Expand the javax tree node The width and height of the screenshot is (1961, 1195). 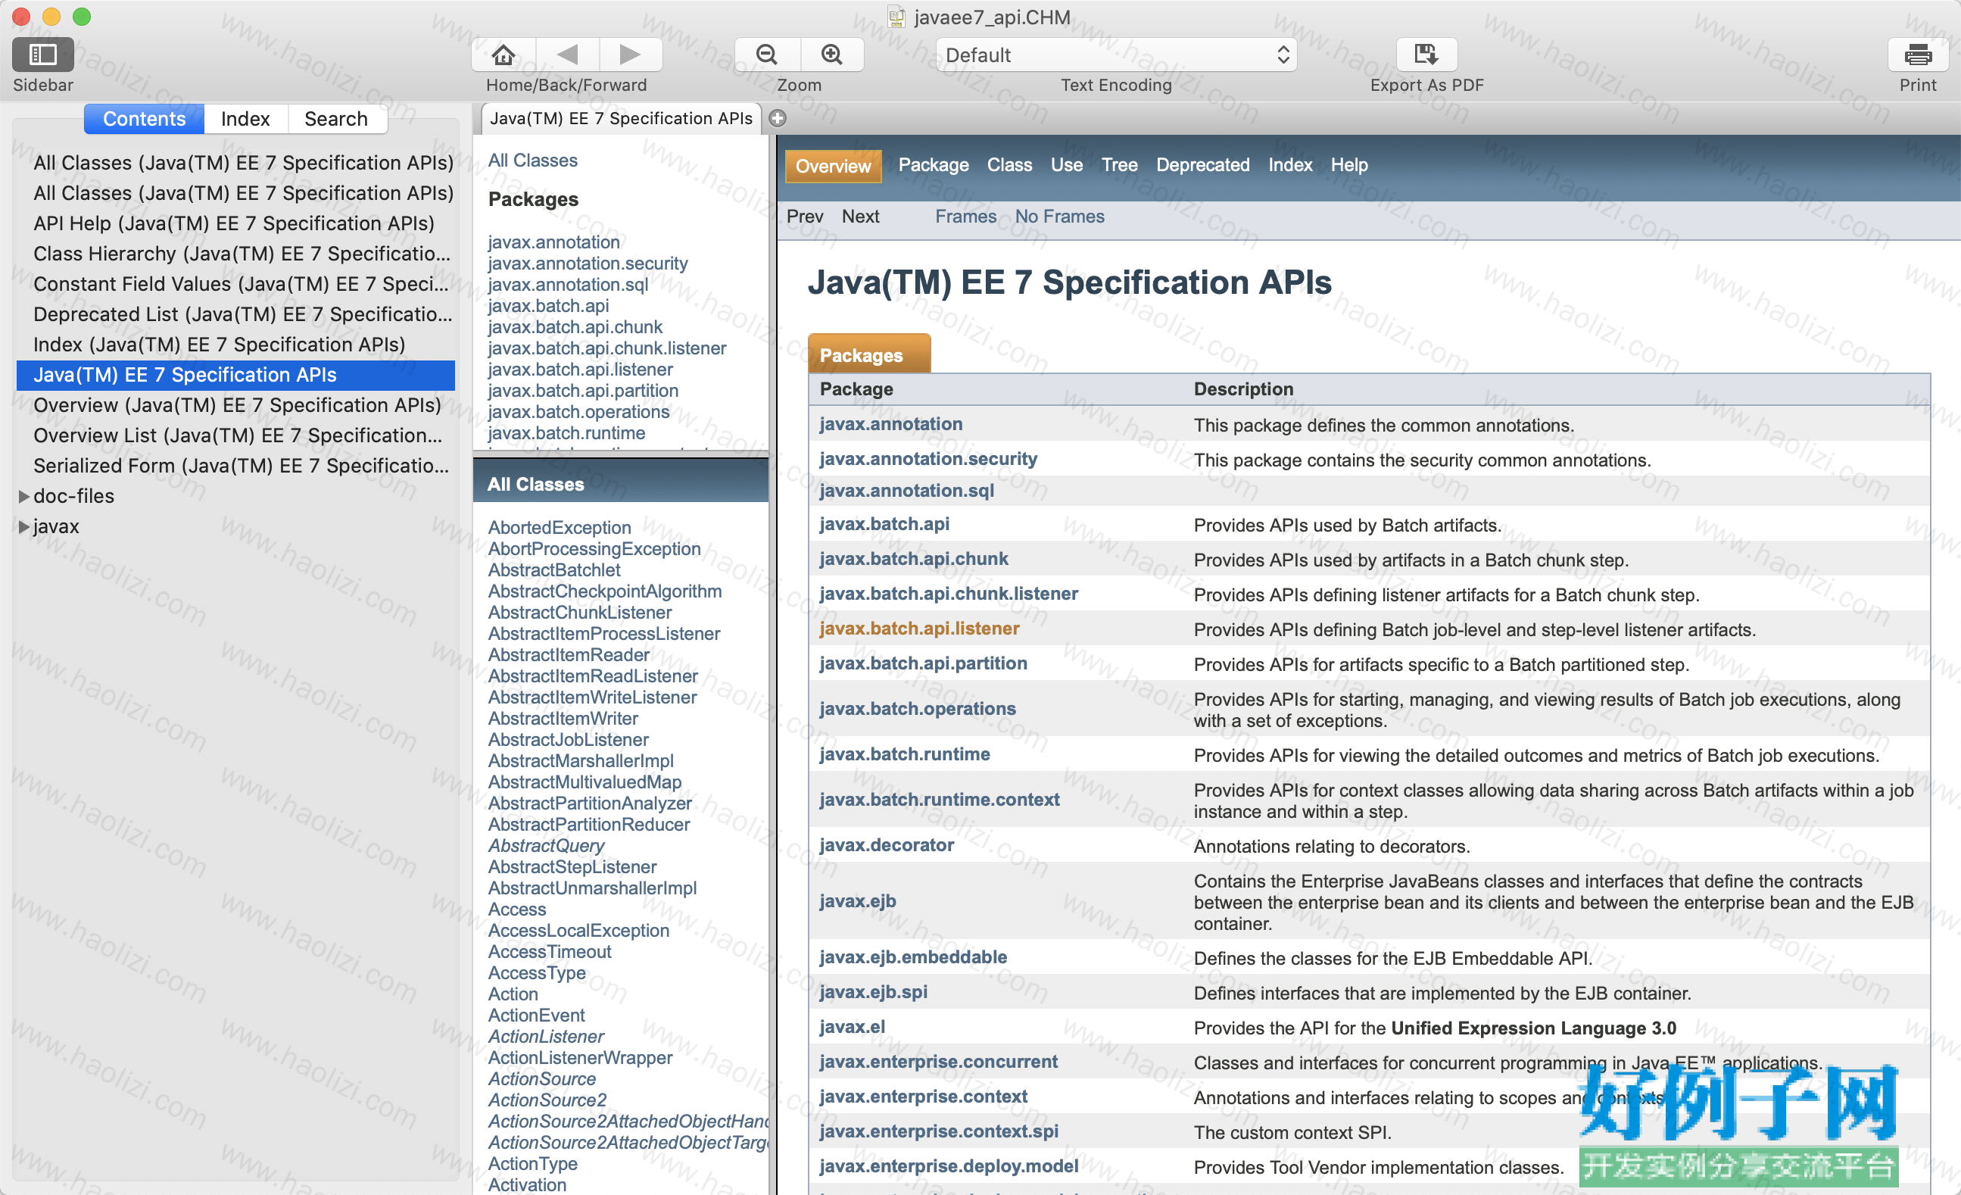(24, 526)
